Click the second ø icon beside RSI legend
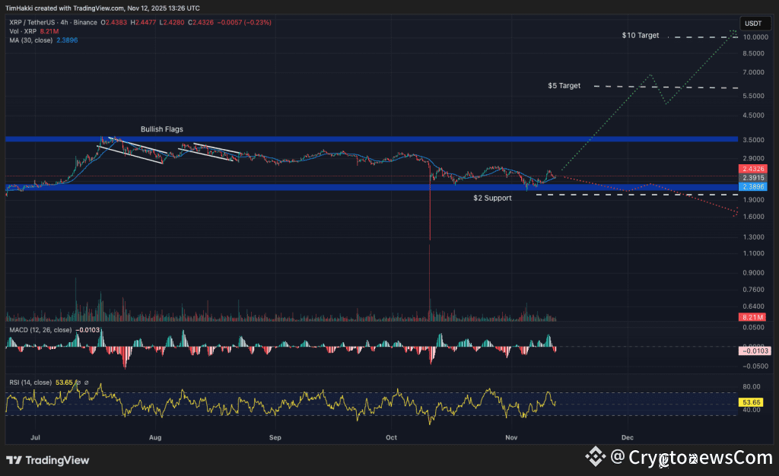Image resolution: width=779 pixels, height=476 pixels. pos(86,382)
